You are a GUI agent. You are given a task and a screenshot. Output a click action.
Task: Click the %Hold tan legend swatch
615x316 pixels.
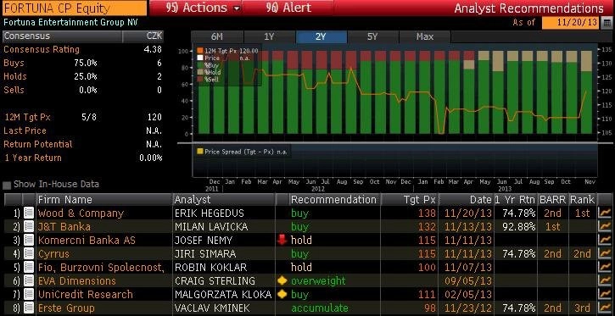pos(199,72)
